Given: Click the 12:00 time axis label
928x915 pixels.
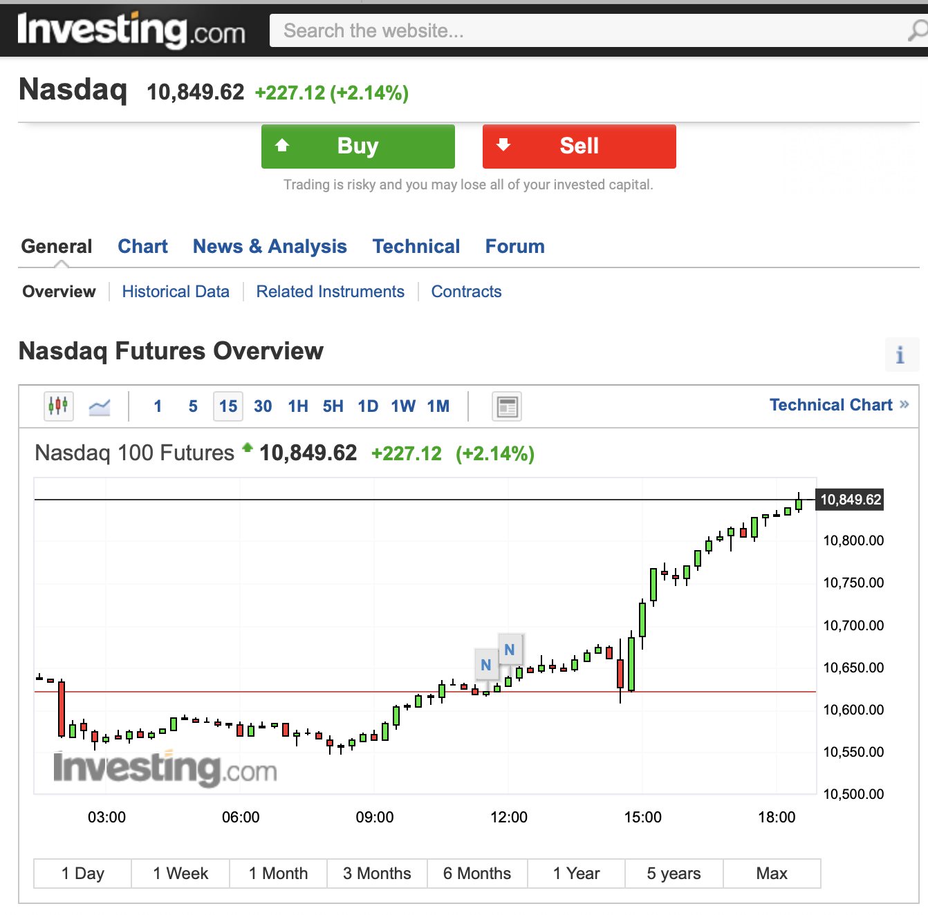Looking at the screenshot, I should point(509,817).
